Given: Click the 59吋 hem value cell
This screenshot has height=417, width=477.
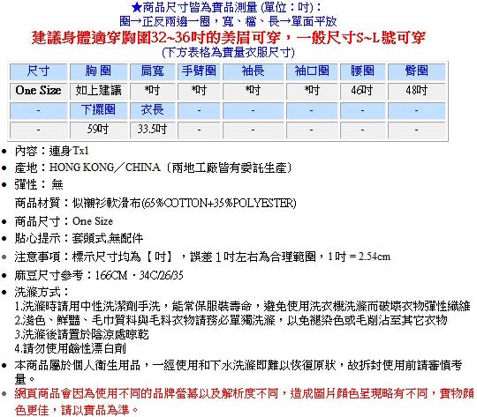Looking at the screenshot, I should click(98, 130).
